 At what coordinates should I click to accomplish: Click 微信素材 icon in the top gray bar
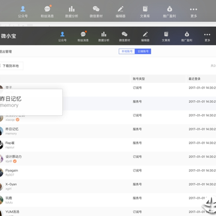[96, 9]
